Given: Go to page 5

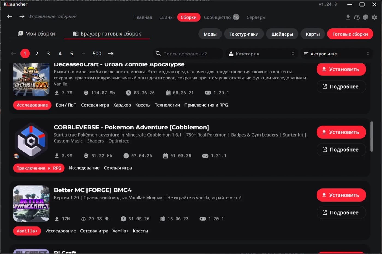Looking at the screenshot, I should point(71,54).
